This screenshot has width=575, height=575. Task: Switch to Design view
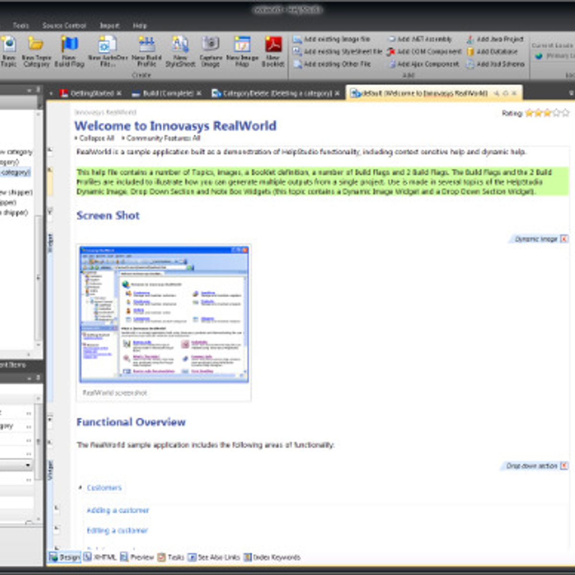tap(65, 557)
